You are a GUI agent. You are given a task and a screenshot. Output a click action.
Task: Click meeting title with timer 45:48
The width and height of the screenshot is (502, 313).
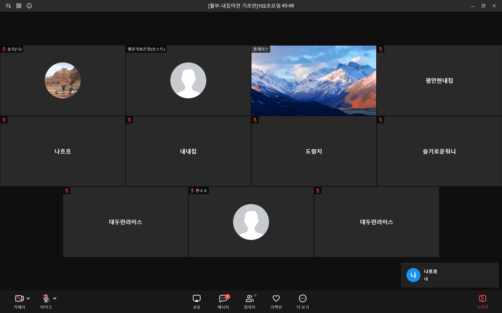251,6
